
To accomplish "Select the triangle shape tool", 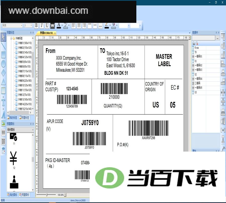I will 3,82.
